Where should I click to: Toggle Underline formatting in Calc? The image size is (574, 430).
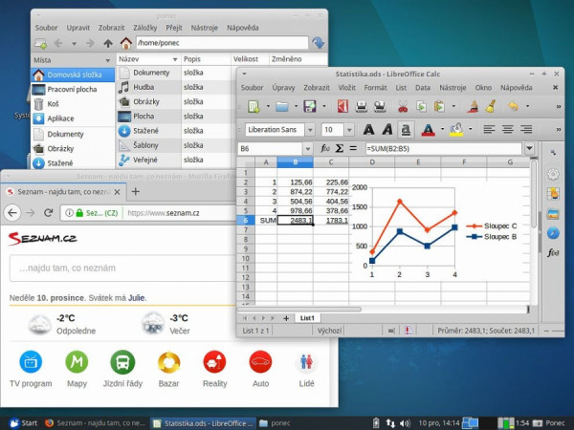point(406,129)
